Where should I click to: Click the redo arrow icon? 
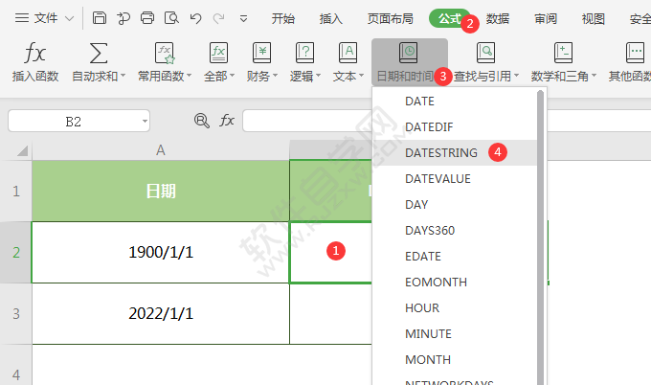[219, 18]
